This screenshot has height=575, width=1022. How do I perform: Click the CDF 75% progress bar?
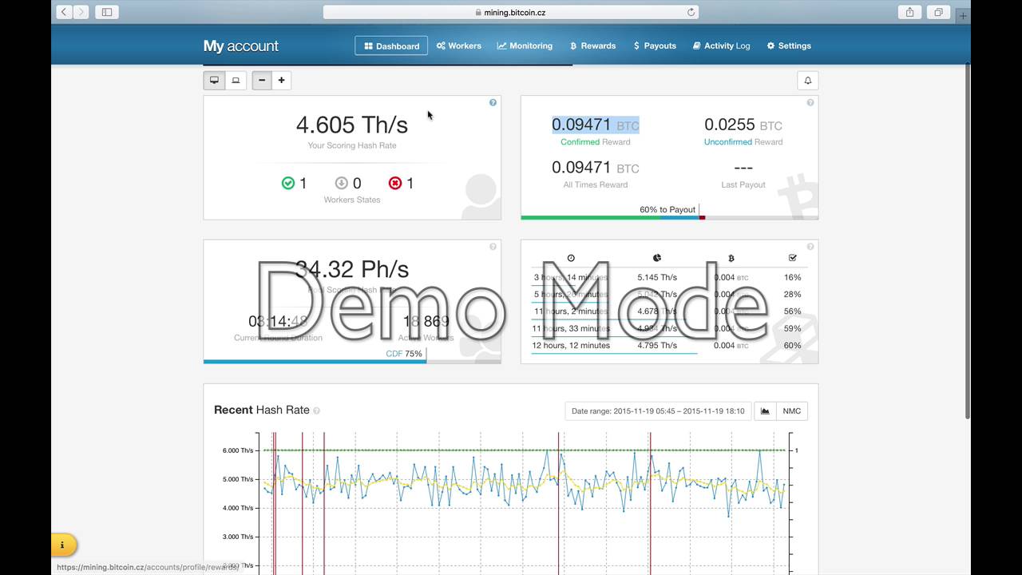(x=352, y=362)
